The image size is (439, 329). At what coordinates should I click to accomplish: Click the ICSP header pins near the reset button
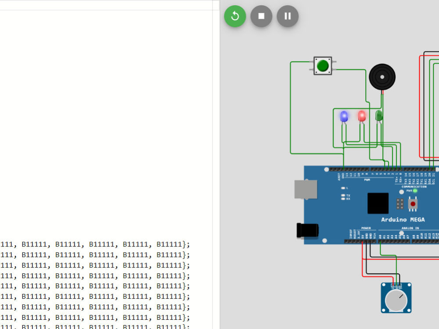coord(399,203)
